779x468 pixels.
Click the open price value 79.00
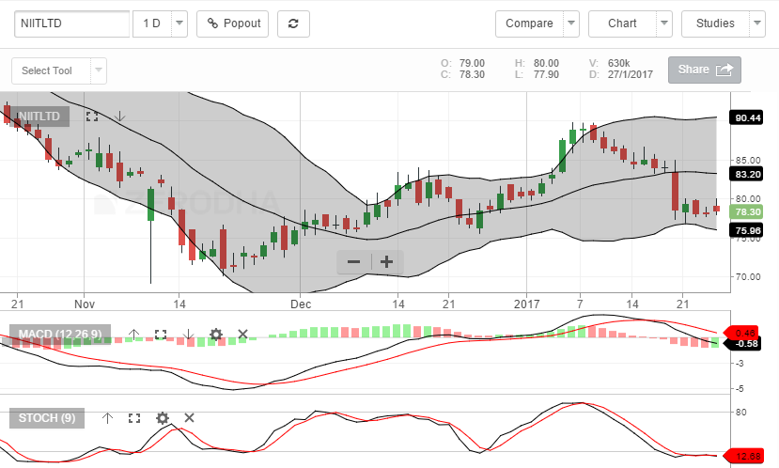click(472, 63)
